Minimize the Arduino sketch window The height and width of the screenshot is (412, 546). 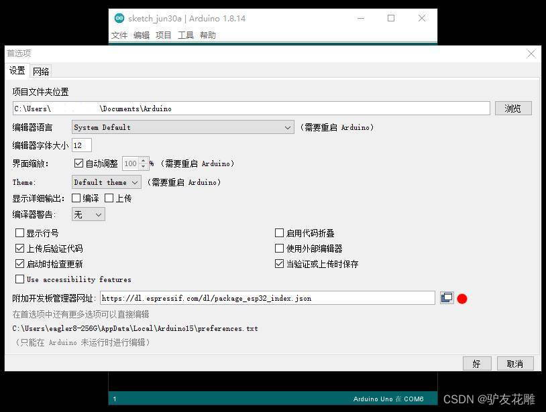pos(361,18)
